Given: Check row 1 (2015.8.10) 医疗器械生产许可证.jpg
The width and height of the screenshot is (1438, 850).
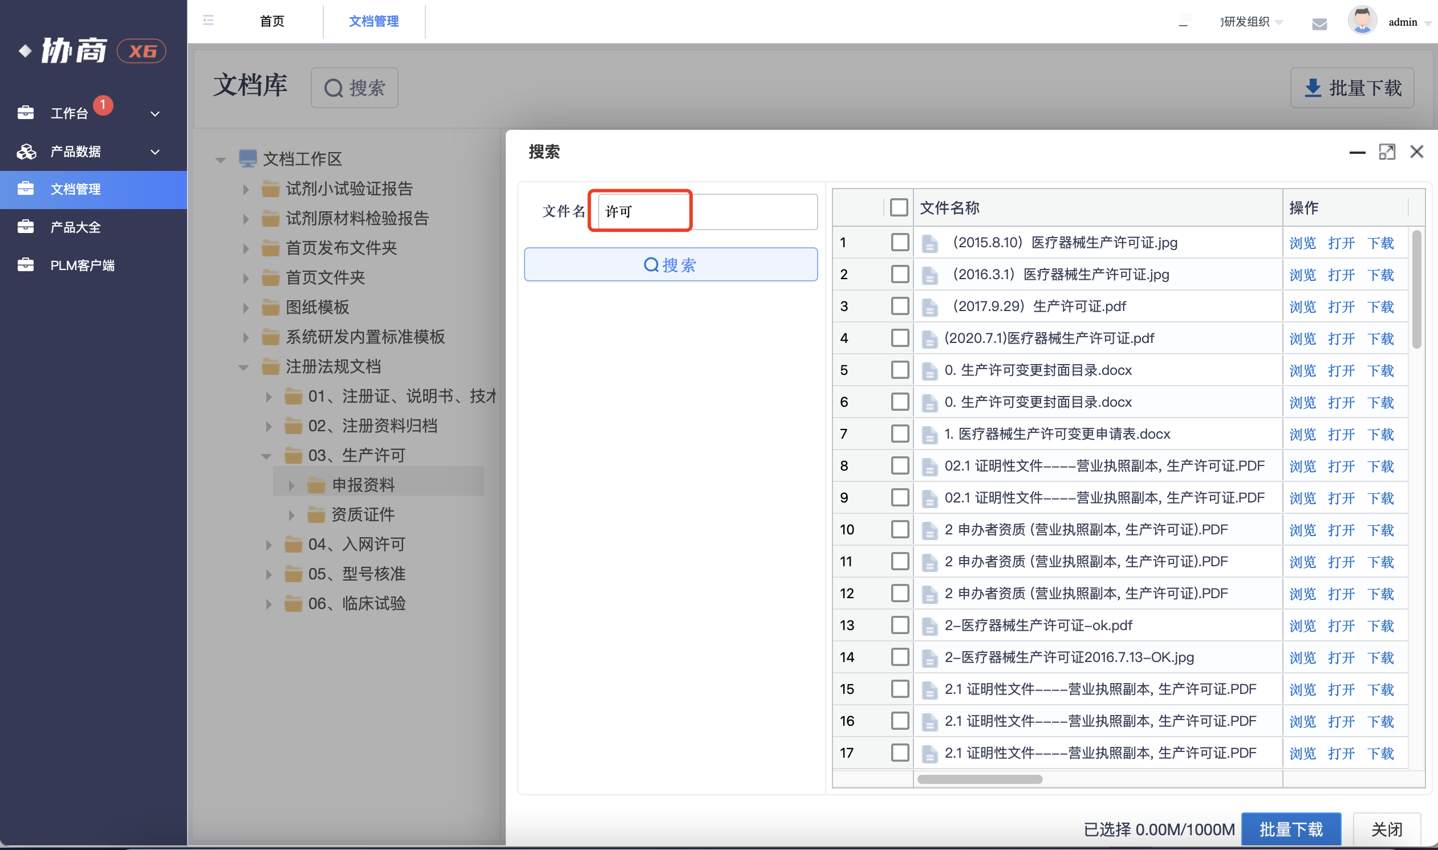Looking at the screenshot, I should (900, 242).
